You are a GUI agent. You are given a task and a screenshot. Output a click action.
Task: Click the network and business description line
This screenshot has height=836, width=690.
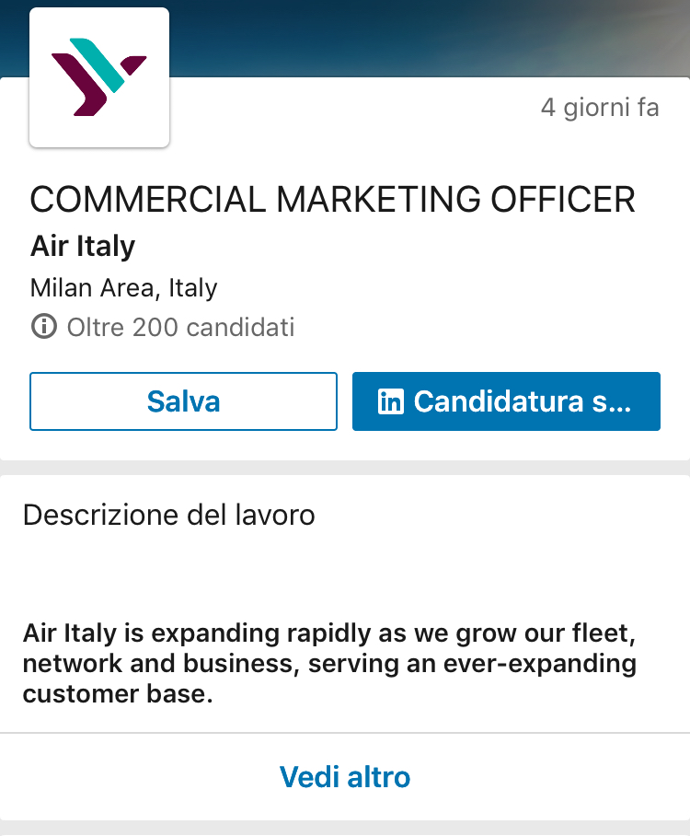[x=329, y=664]
